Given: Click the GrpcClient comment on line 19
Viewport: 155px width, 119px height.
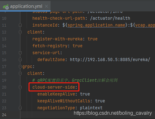Looking at the screenshot, I should tap(75, 80).
